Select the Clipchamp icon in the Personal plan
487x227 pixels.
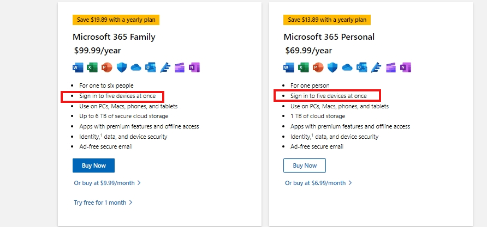pos(391,68)
